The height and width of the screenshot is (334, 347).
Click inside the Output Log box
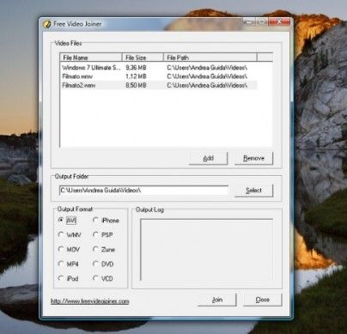tap(206, 250)
